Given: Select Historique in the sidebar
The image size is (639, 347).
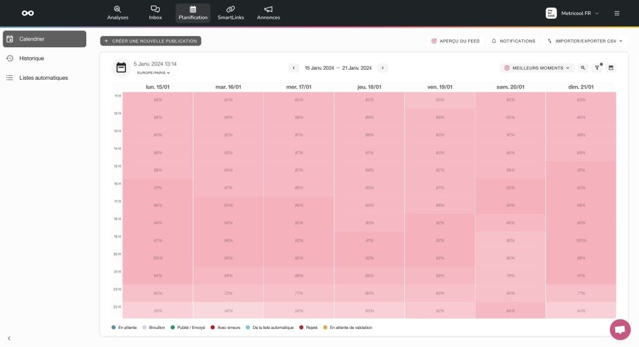Looking at the screenshot, I should click(31, 59).
